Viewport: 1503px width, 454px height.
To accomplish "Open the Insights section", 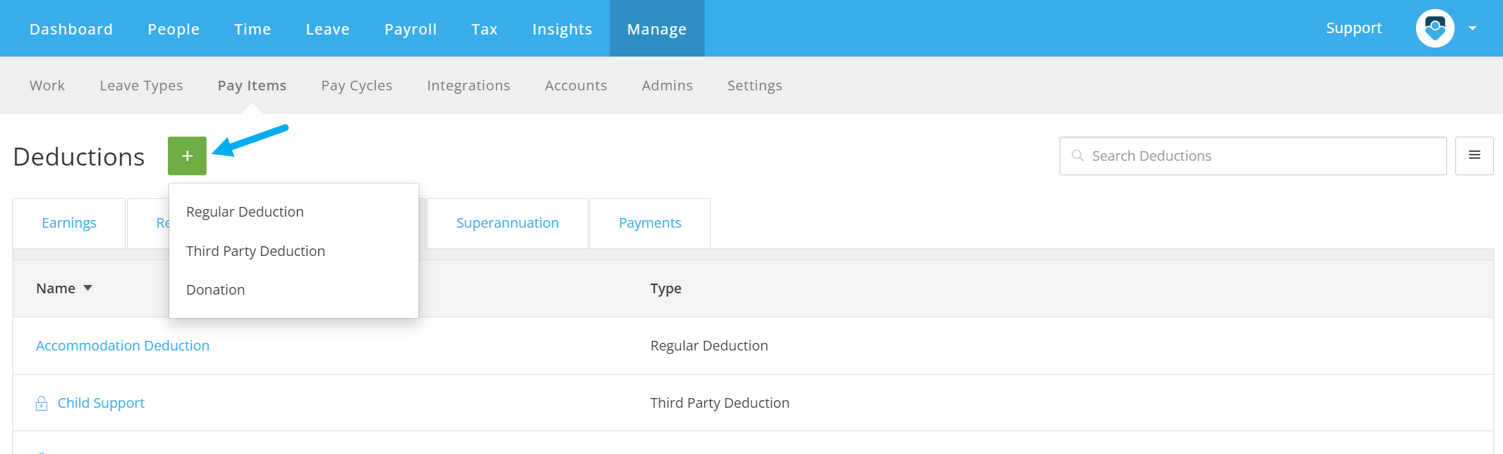I will point(562,29).
